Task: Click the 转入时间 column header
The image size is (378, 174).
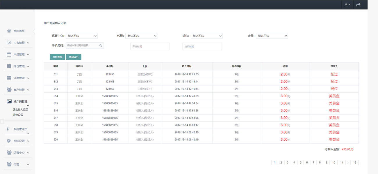Action: coord(187,66)
